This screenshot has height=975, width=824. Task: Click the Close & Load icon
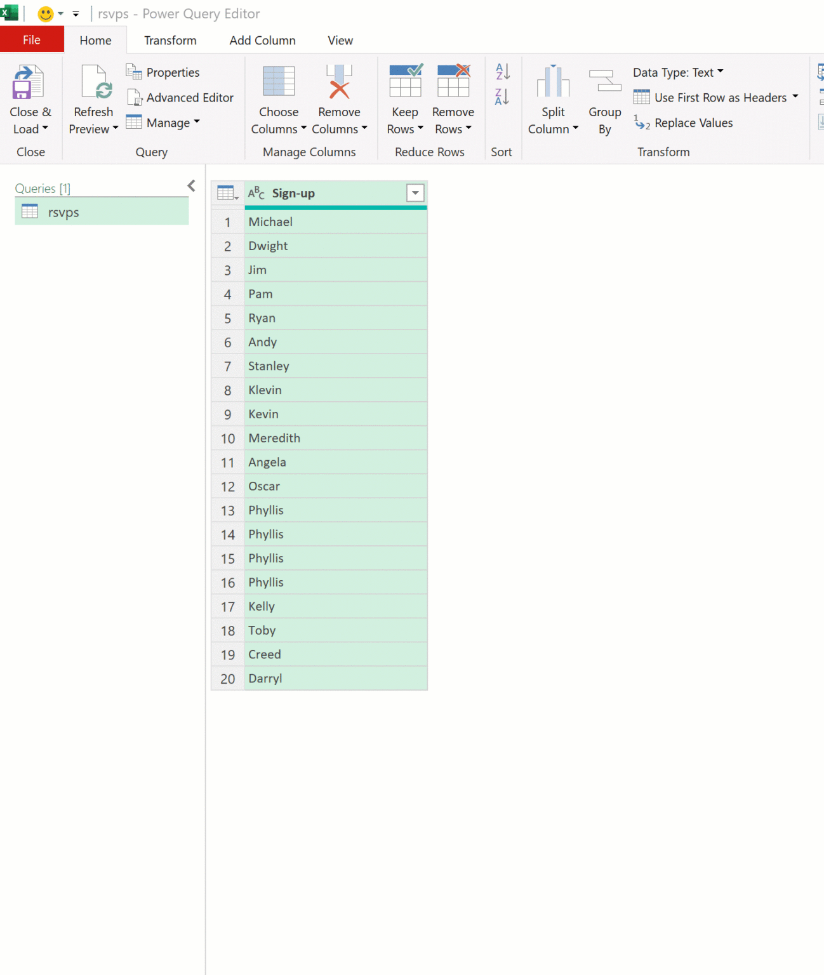click(x=28, y=82)
